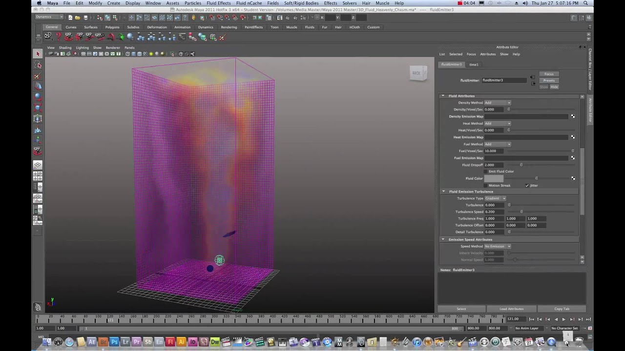Click the yellow light sphere viewport icon

151,54
